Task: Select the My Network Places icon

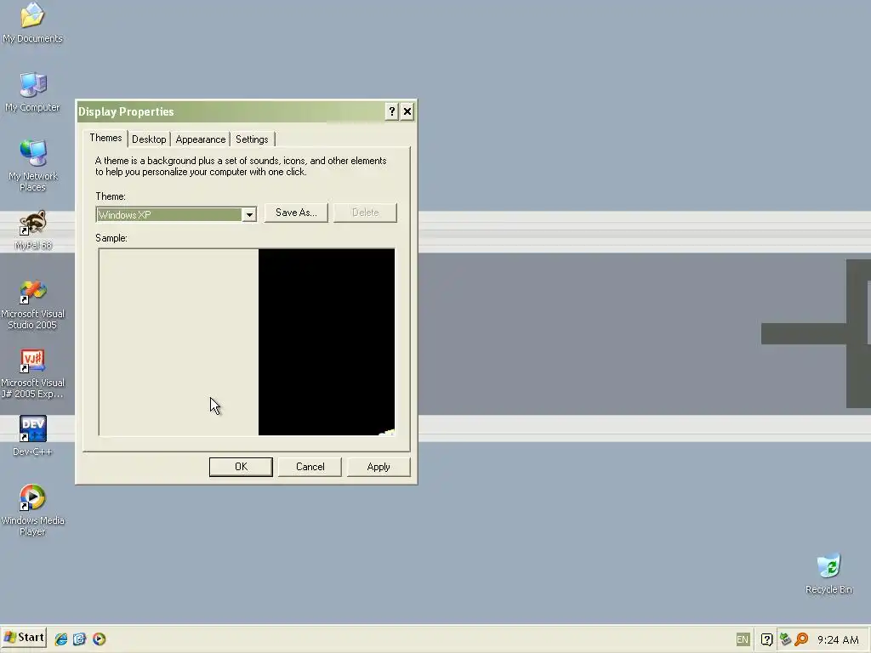Action: [33, 166]
